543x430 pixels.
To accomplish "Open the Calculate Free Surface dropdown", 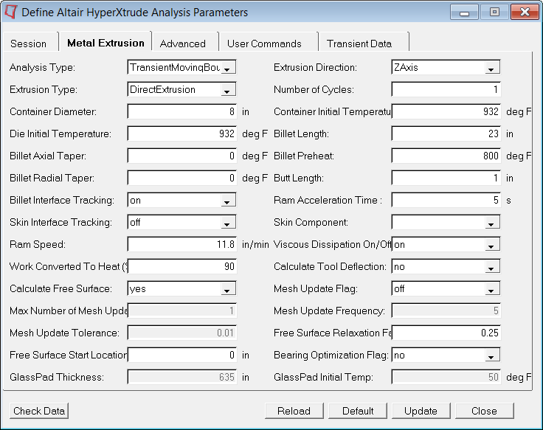I will click(181, 288).
